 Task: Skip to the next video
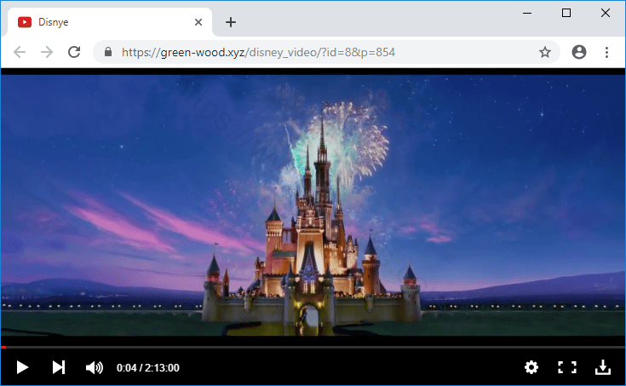pos(58,367)
